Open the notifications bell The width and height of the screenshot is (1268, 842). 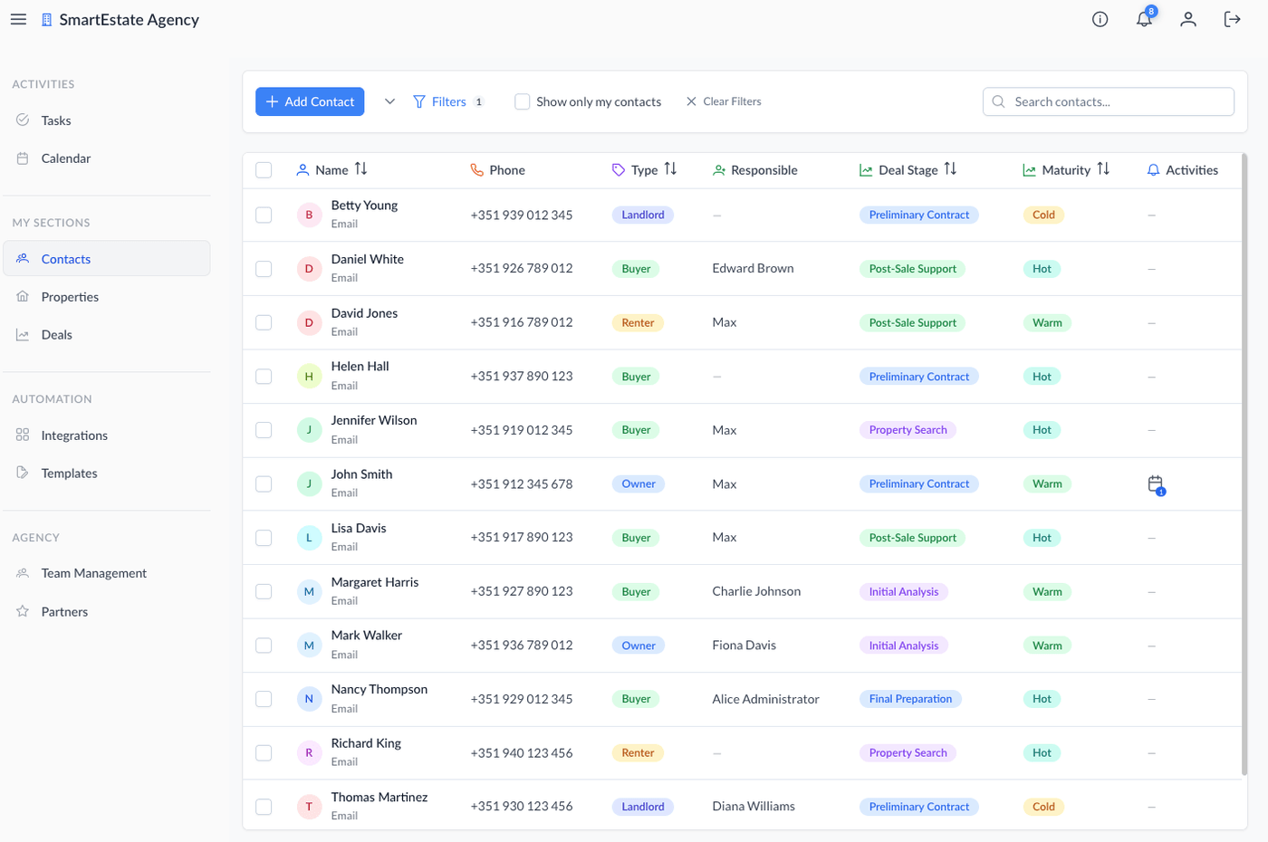click(1144, 19)
